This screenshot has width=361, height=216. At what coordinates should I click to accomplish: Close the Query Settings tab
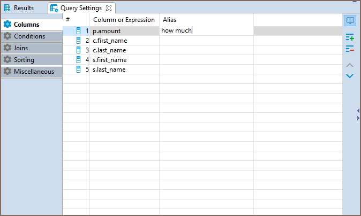click(109, 8)
